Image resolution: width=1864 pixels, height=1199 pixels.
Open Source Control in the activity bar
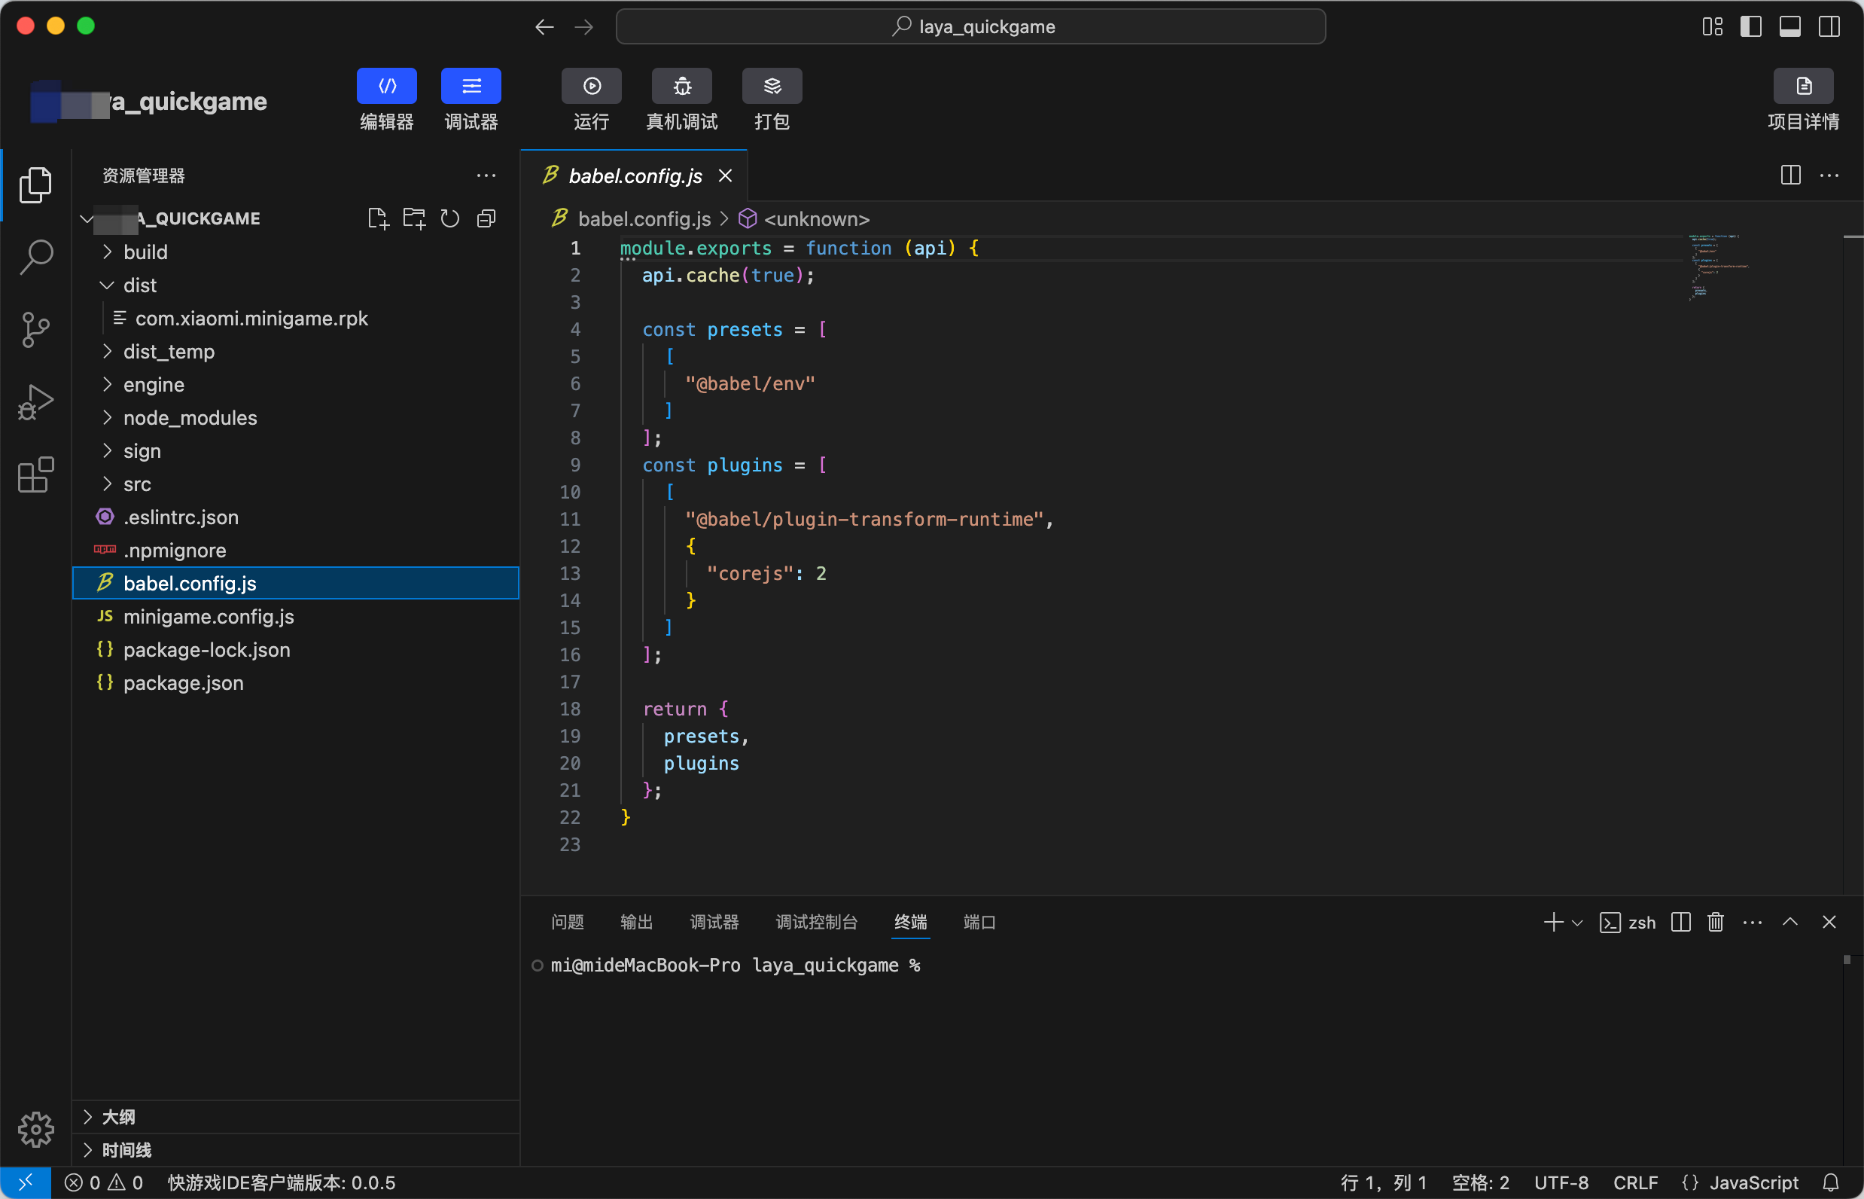click(x=36, y=329)
